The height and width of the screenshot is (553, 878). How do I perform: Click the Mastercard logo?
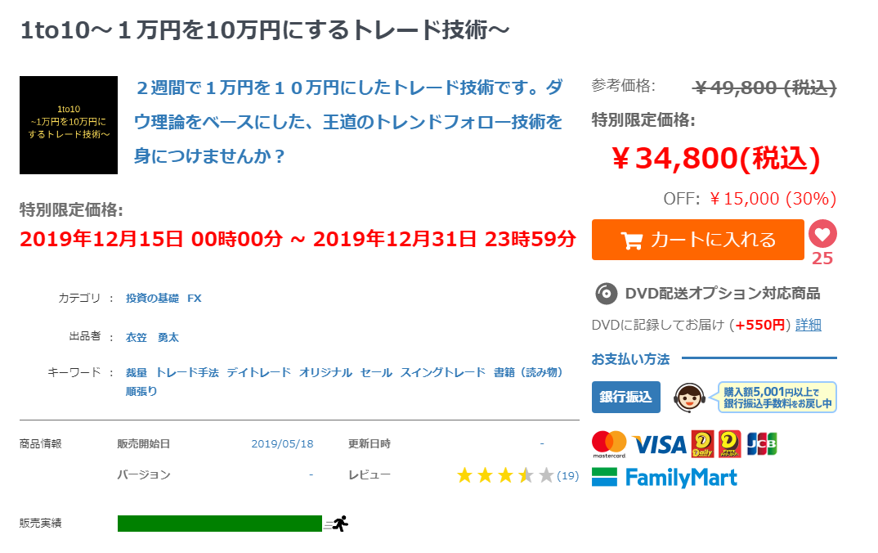pyautogui.click(x=609, y=443)
